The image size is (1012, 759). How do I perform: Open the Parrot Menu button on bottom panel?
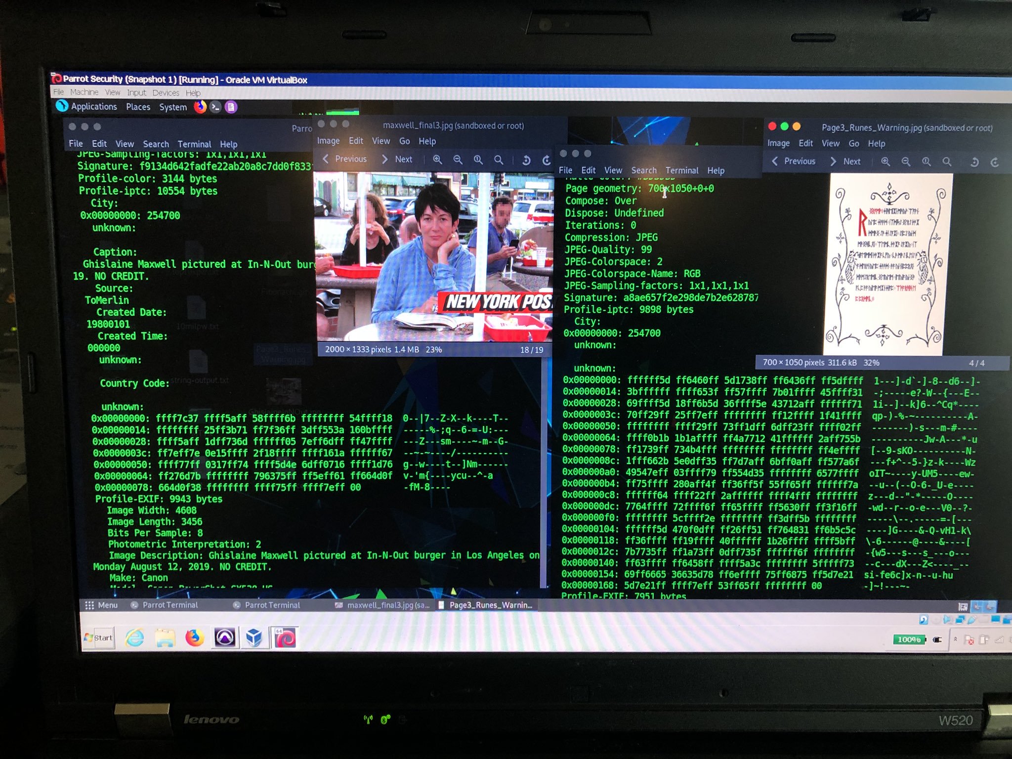pyautogui.click(x=101, y=605)
